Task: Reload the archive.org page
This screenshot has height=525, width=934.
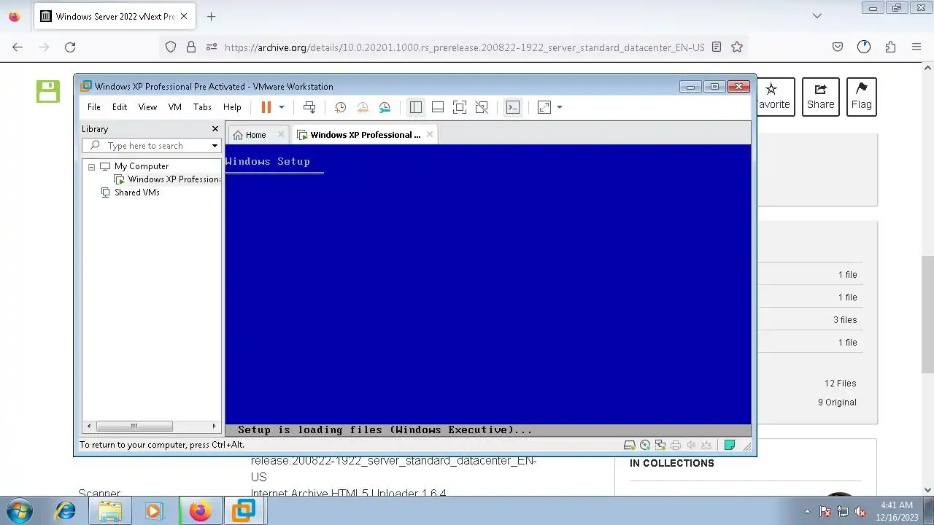Action: pyautogui.click(x=70, y=47)
